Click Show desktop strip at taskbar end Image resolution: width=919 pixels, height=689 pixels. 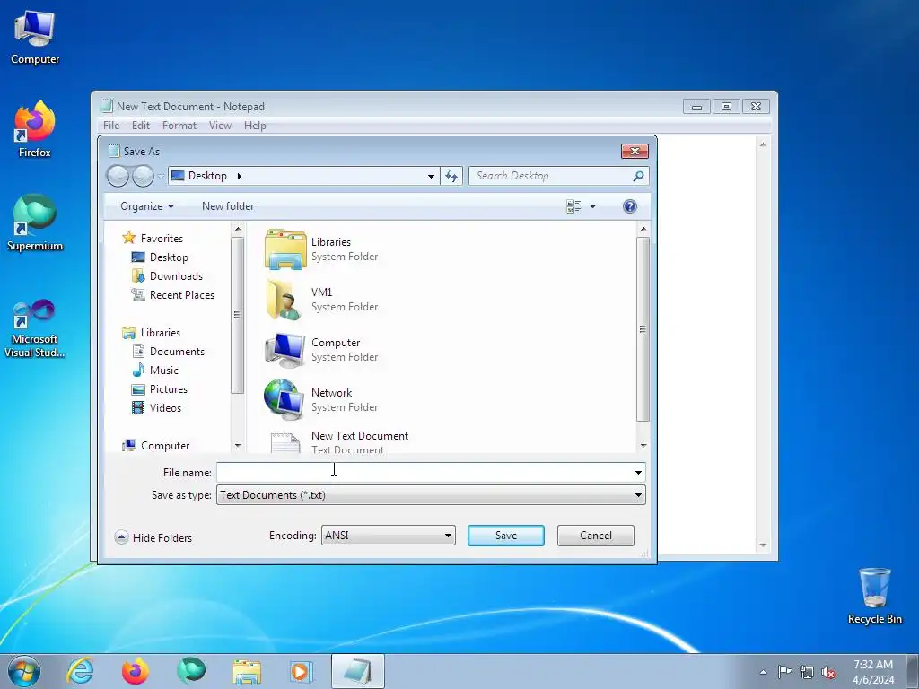(913, 671)
